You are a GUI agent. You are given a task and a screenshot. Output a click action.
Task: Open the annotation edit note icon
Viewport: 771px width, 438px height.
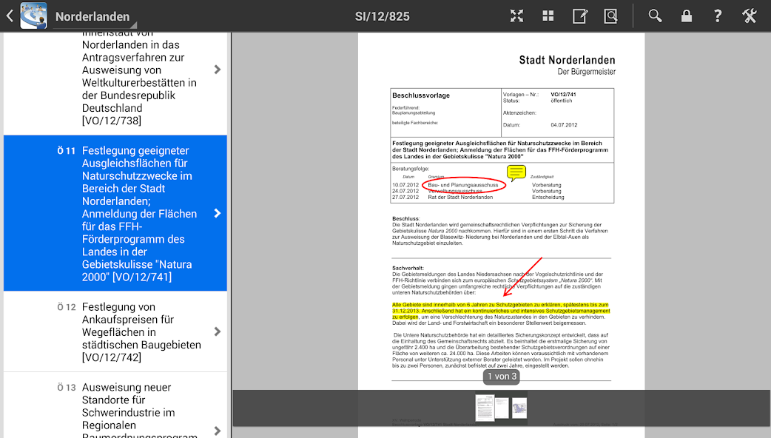coord(580,16)
